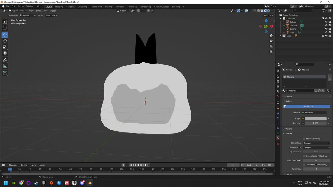Screen dimensions: 333x187
Task: Switch perspective/orthographic grid icon
Action: tap(271, 52)
